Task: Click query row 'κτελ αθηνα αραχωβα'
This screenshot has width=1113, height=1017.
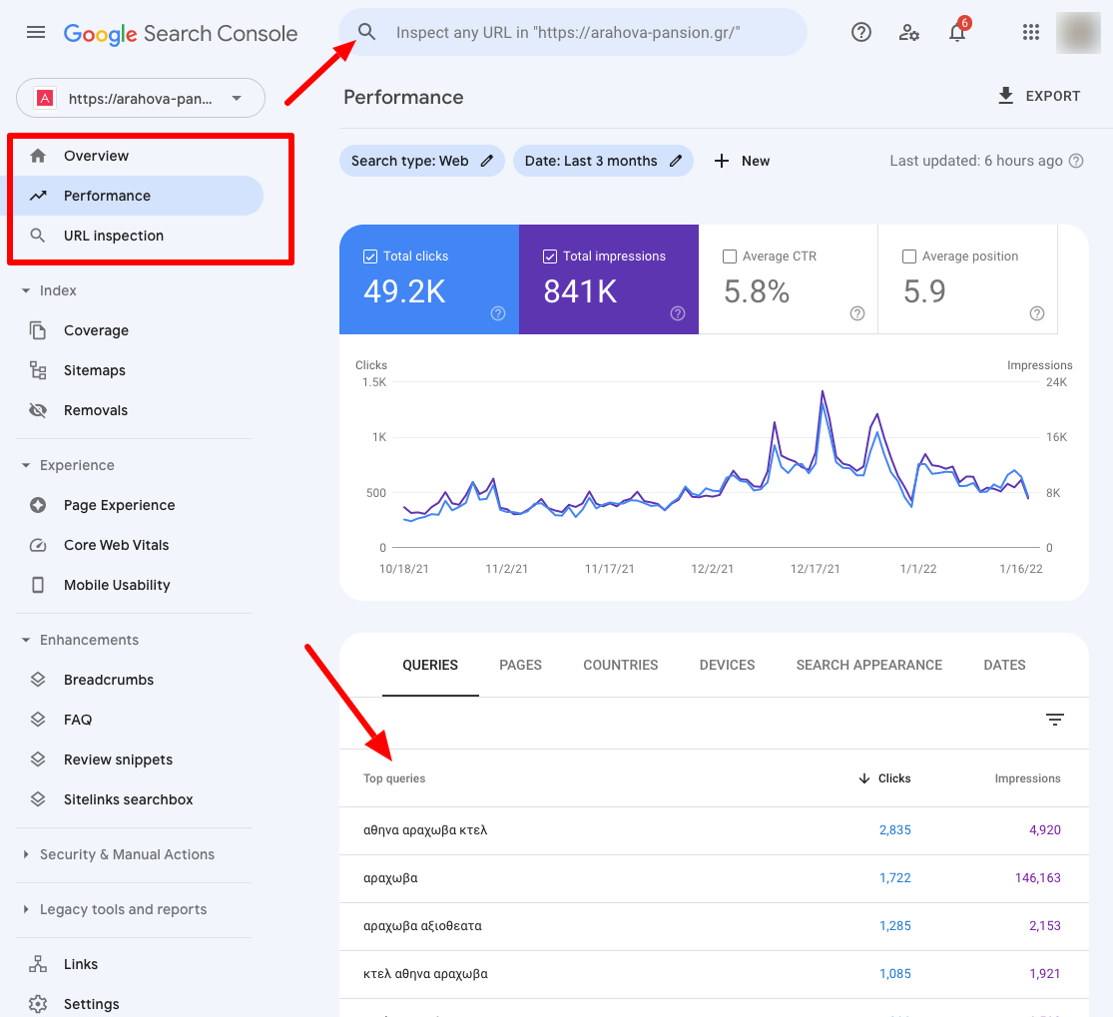Action: (x=714, y=974)
